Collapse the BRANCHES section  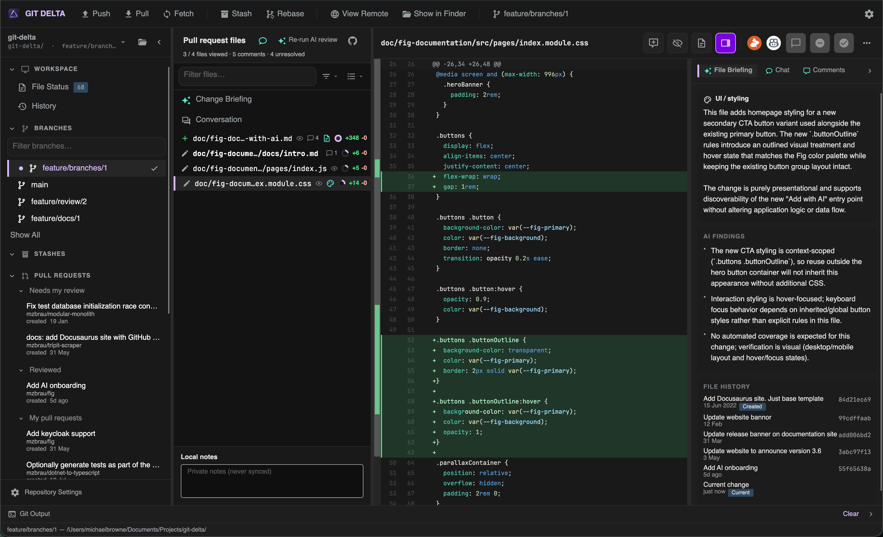click(x=12, y=128)
